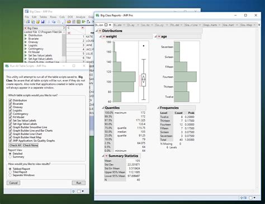Run the Logistic script green triangle

coord(26,45)
